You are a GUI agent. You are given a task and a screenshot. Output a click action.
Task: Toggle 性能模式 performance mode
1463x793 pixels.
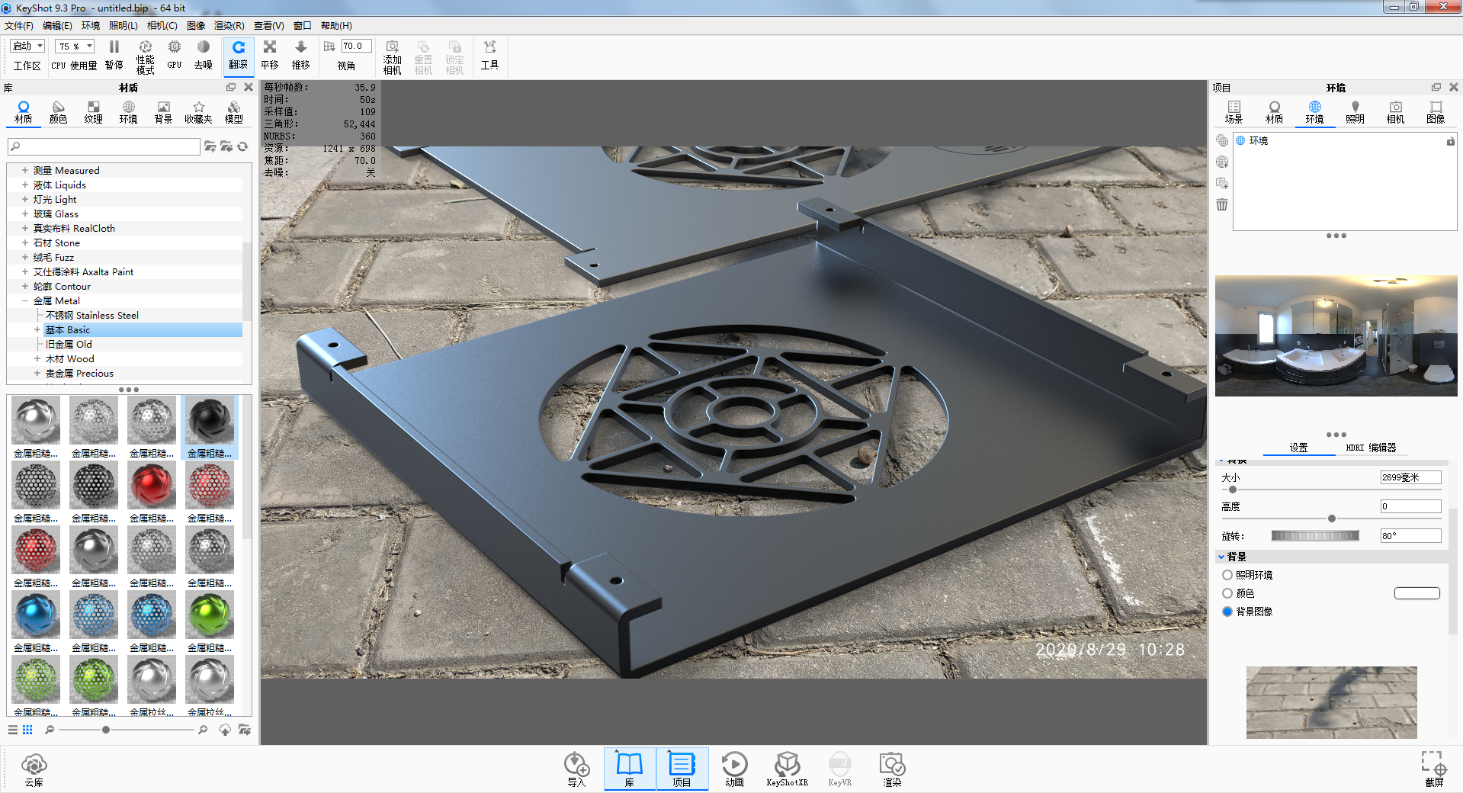pos(145,56)
